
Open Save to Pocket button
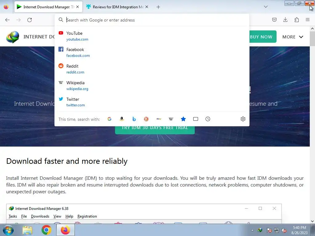click(274, 20)
